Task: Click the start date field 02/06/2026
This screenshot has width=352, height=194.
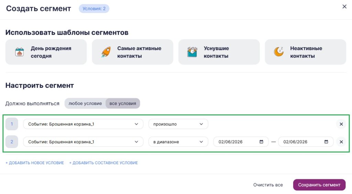Action: point(241,142)
